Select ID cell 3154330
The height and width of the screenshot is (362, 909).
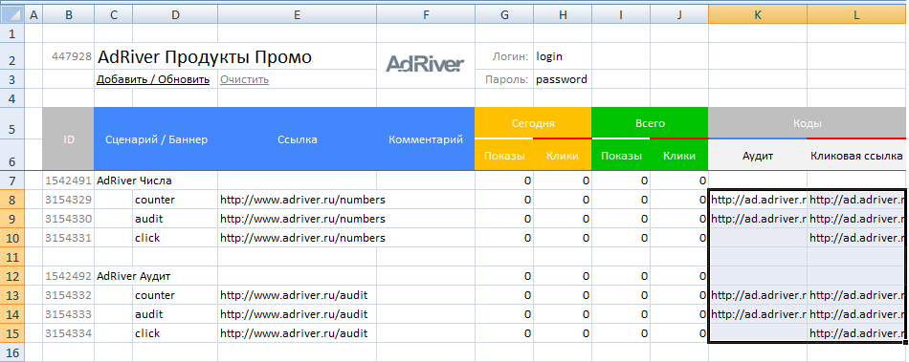pos(68,219)
